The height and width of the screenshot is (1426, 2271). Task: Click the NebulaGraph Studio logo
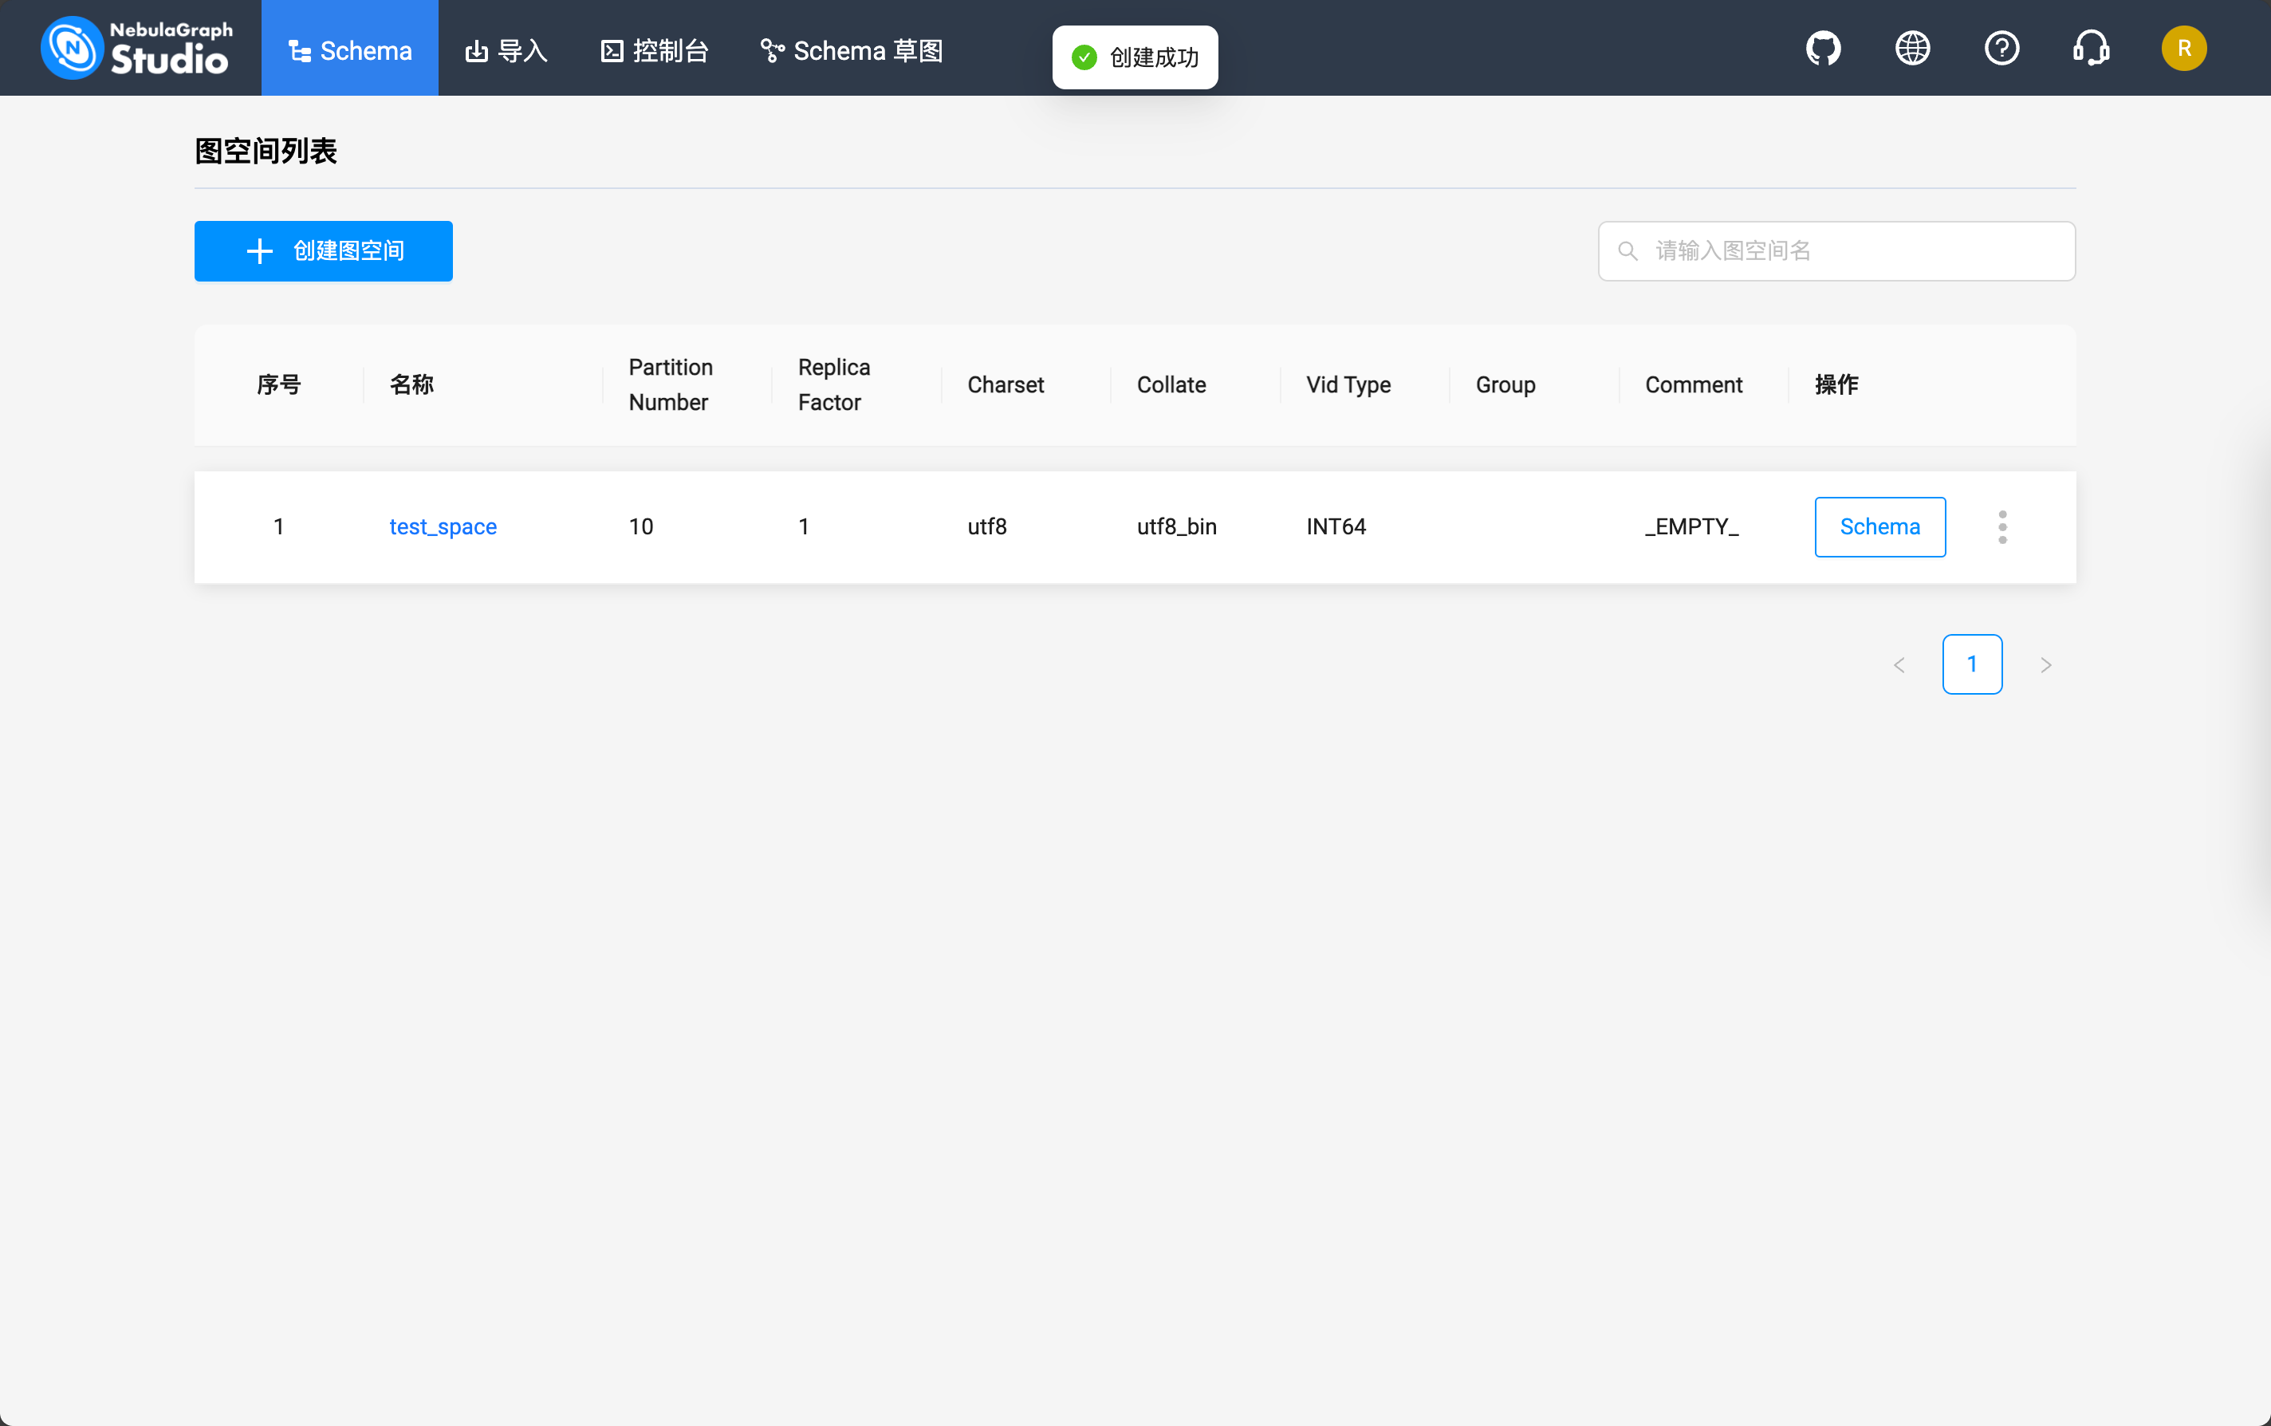click(x=136, y=48)
